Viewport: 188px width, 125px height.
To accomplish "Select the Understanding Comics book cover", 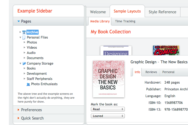I will pyautogui.click(x=166, y=51).
